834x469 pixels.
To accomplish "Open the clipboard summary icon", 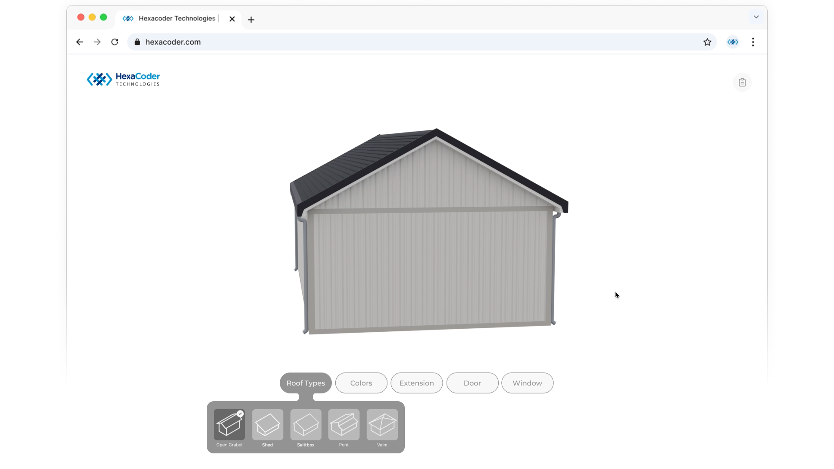I will point(742,83).
